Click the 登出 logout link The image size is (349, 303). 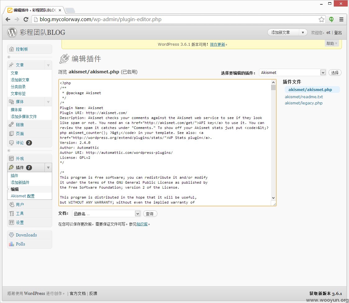click(x=338, y=33)
